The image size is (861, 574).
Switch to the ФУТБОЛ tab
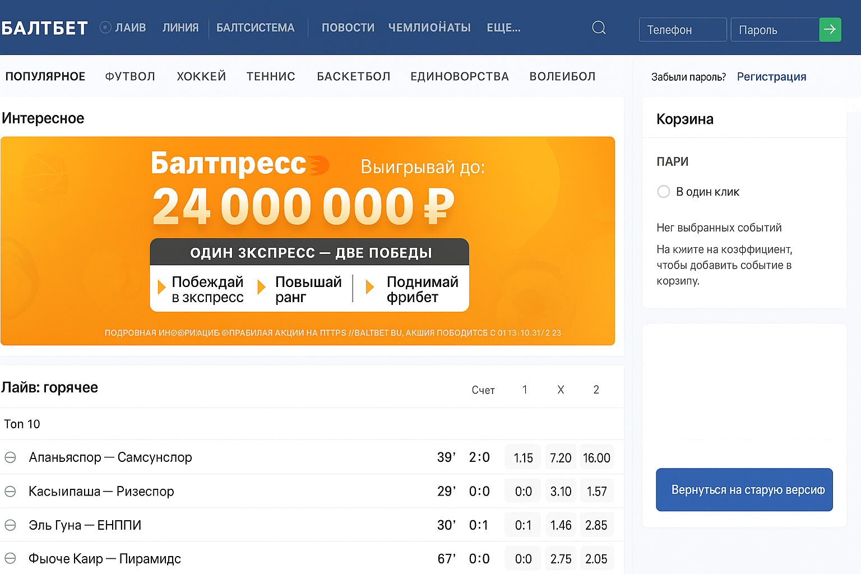(x=130, y=76)
